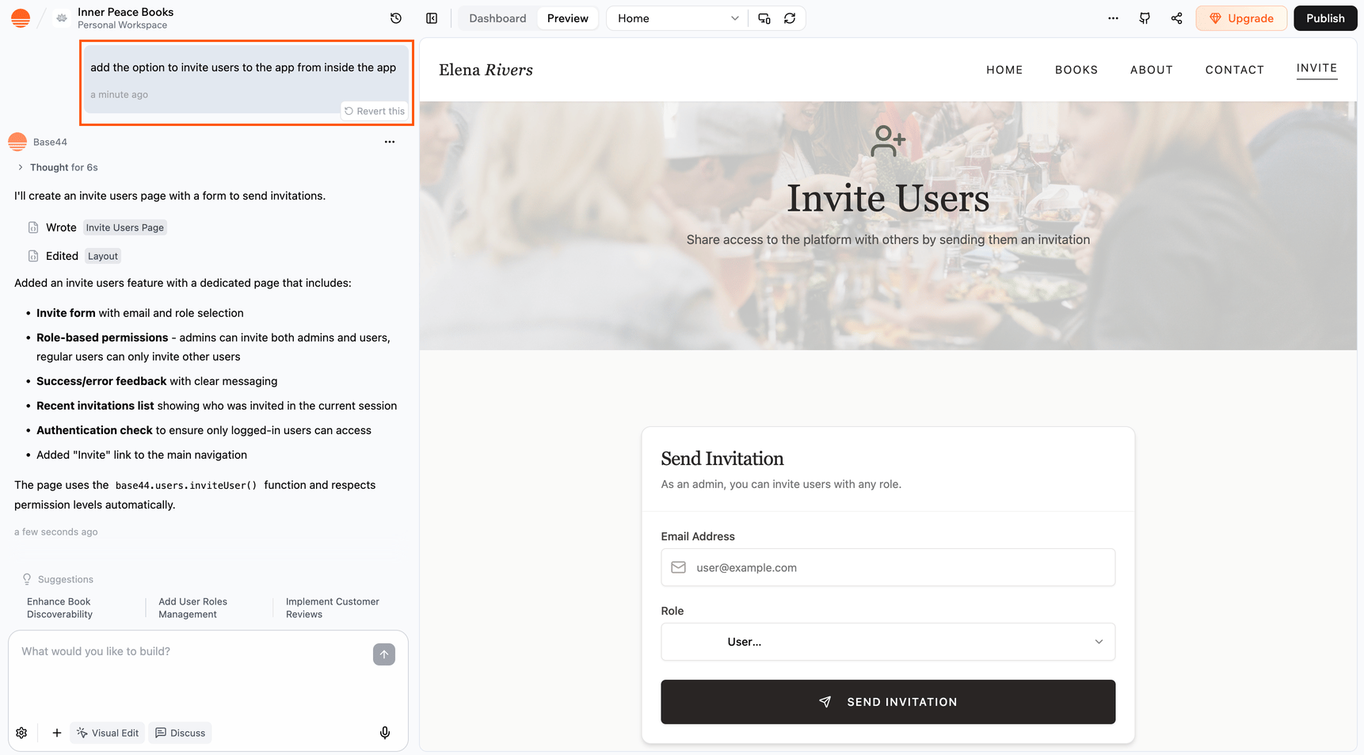Open the Role dropdown showing User
The height and width of the screenshot is (755, 1364).
coord(888,642)
